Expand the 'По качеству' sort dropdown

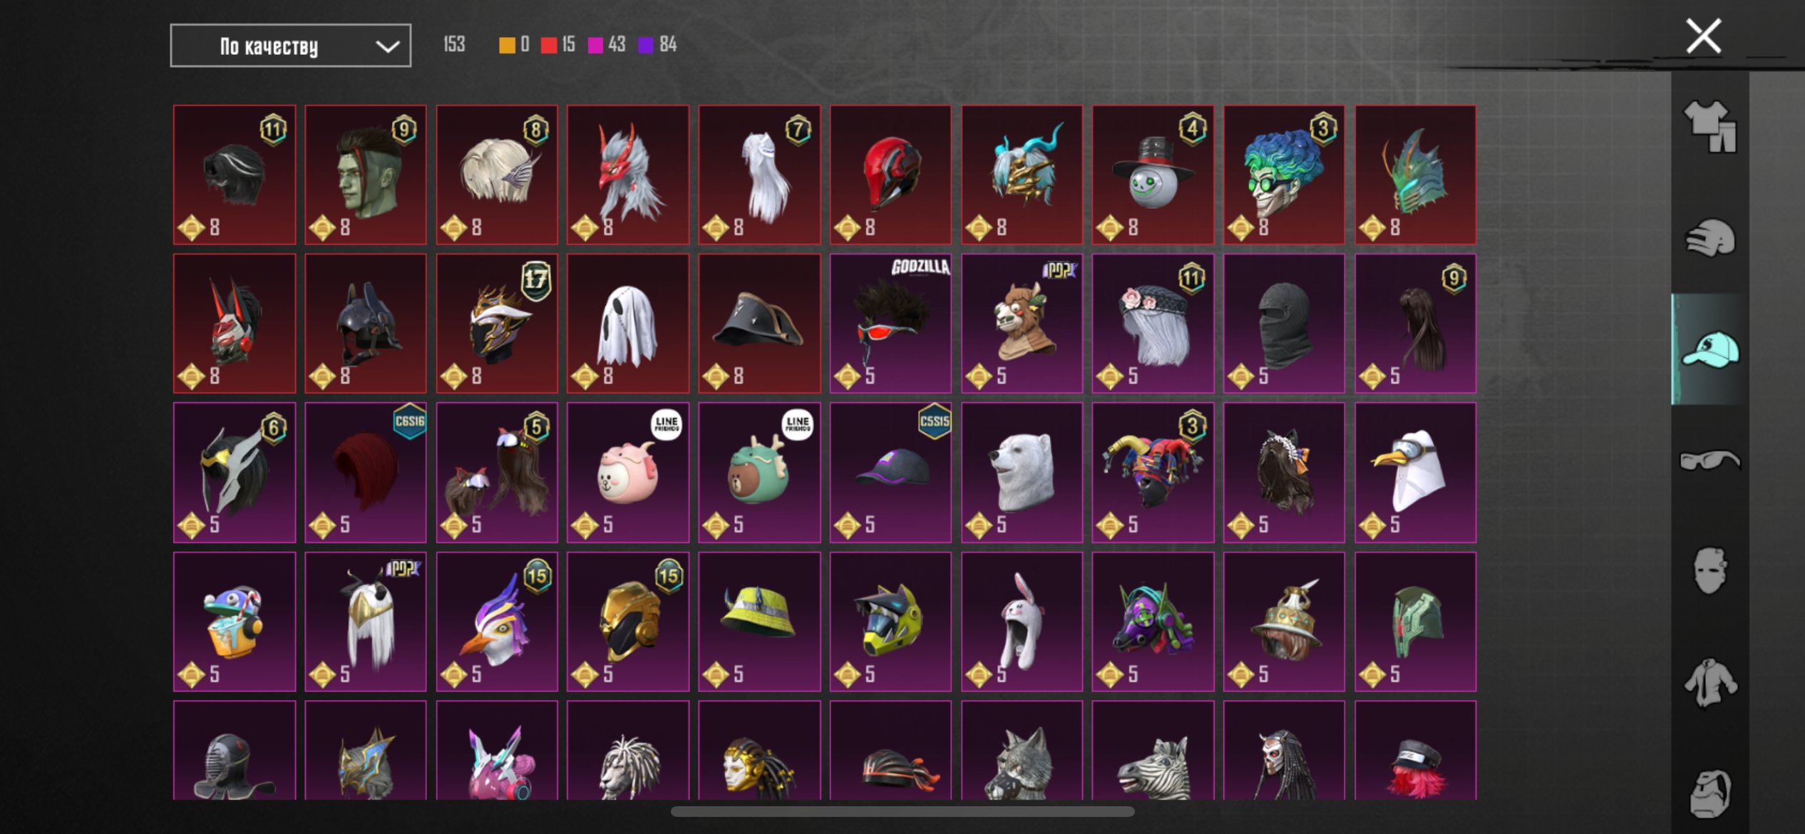coord(291,46)
